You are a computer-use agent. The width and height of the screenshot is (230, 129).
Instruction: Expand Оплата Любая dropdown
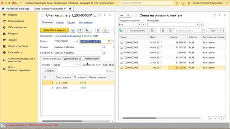coord(75,64)
